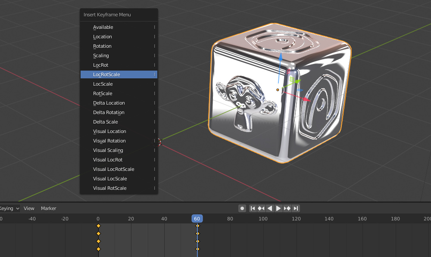Viewport: 431px width, 257px height.
Task: Jump to end of the timeline
Action: coord(296,208)
